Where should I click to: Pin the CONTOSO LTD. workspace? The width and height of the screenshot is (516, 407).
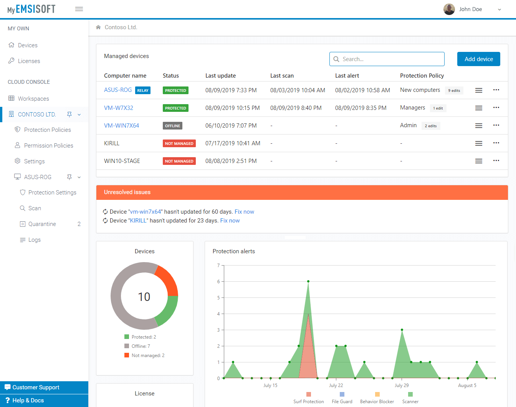tap(69, 115)
